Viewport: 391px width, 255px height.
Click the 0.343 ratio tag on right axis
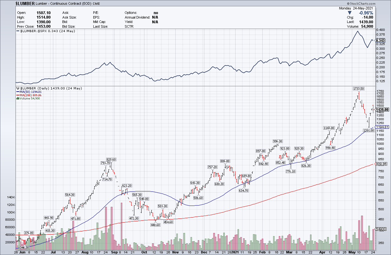380,41
